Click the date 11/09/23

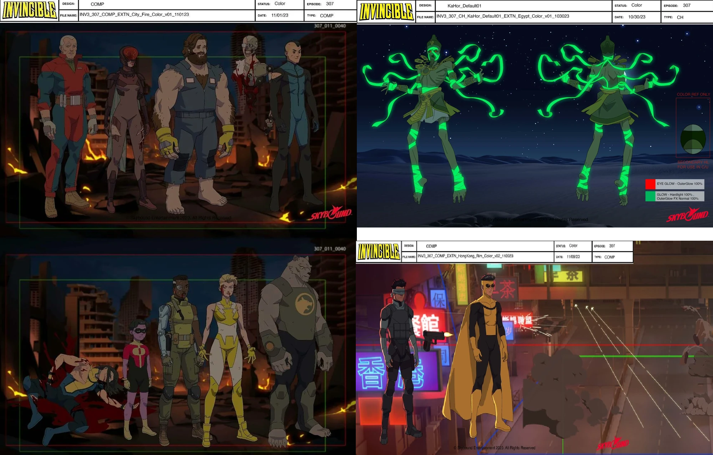pos(573,257)
